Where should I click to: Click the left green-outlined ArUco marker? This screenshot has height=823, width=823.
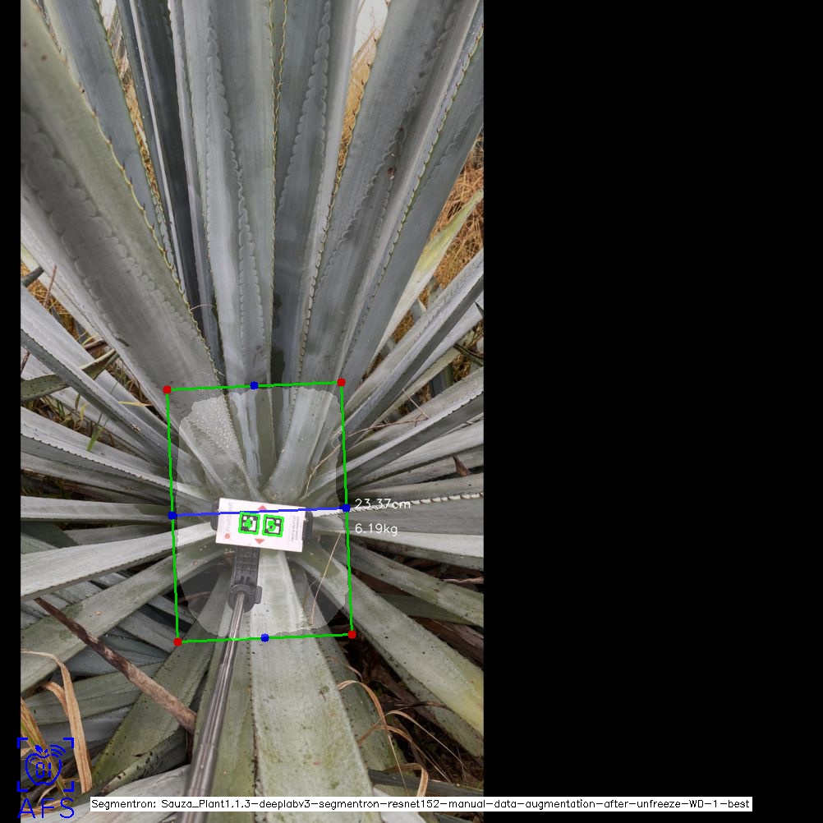(248, 523)
